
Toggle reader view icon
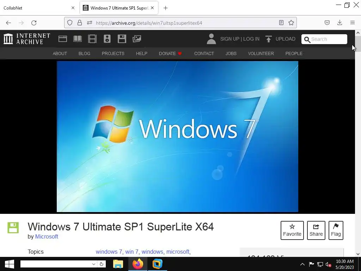pos(281,23)
